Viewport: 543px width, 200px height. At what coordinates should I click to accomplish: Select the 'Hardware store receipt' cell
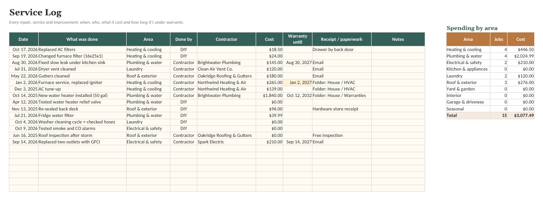click(x=341, y=109)
